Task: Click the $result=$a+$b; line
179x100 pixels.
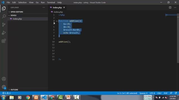Action: pos(72,30)
